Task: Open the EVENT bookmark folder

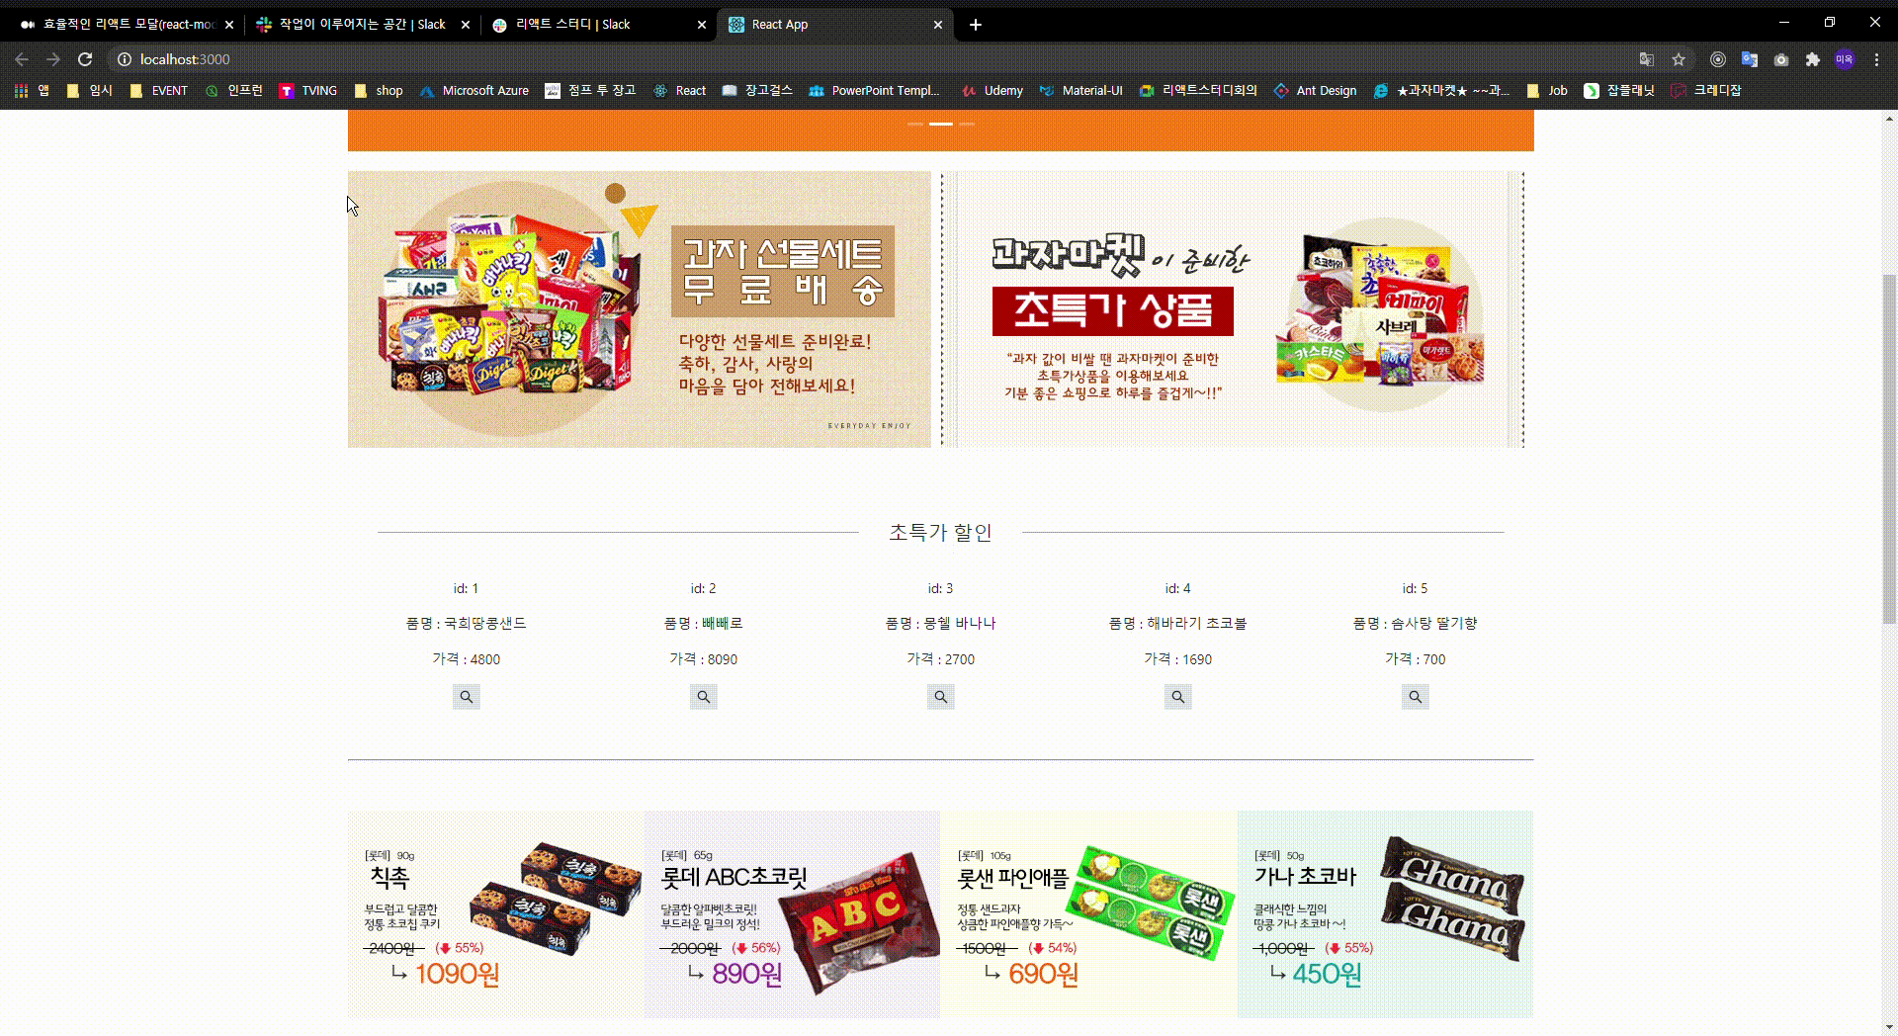Action: (x=158, y=90)
